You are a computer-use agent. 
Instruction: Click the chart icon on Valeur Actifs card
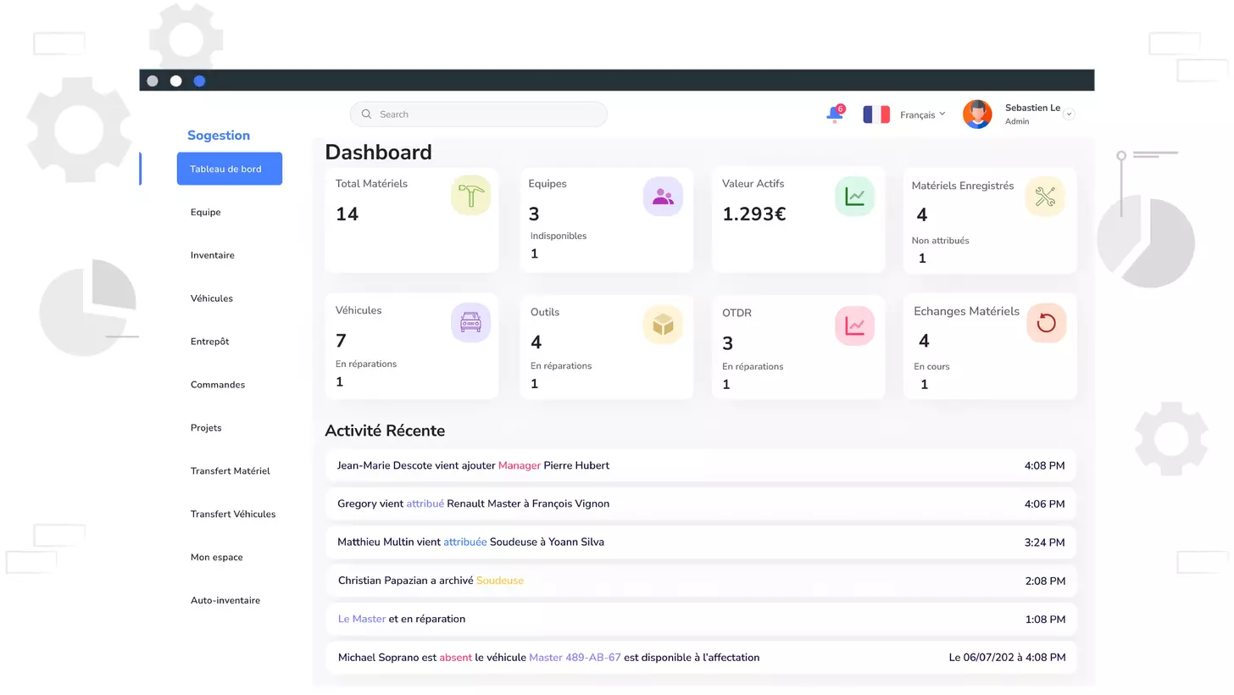854,196
